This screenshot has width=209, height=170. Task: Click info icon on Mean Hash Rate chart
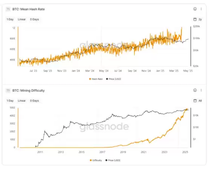click(x=195, y=9)
